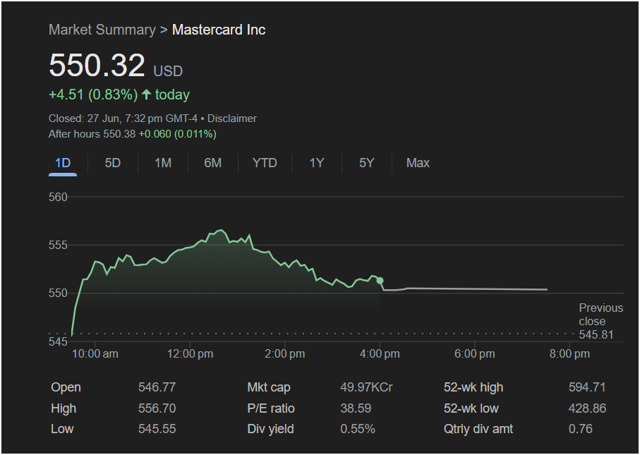Click the P/E ratio value 38.59
This screenshot has width=640, height=455.
click(356, 408)
